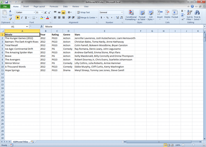Click the Name Box showing A1
Viewport: 206px width, 147px height.
tap(13, 26)
